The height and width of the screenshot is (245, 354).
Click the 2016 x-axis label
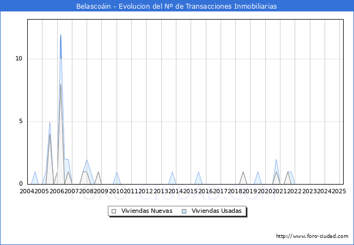205,191
